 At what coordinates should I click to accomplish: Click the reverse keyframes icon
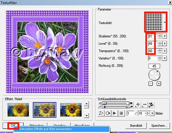[x=151, y=105]
